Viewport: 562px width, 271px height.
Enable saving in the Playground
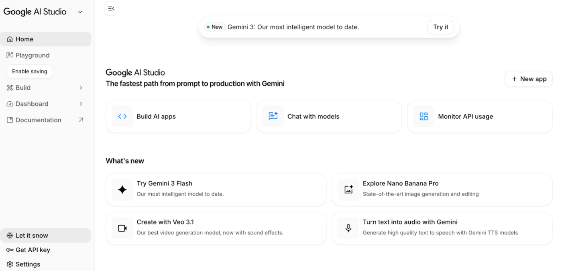29,71
